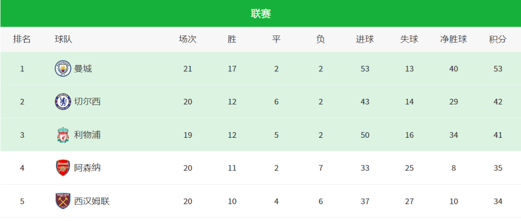Click the 排名 column header
This screenshot has height=221, width=521.
(22, 40)
